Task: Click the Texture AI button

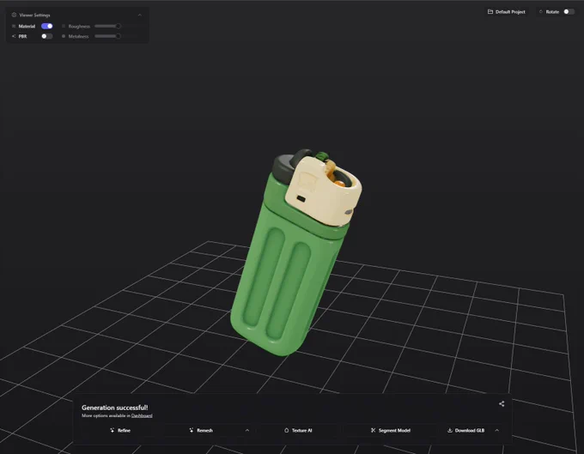Action: 298,430
